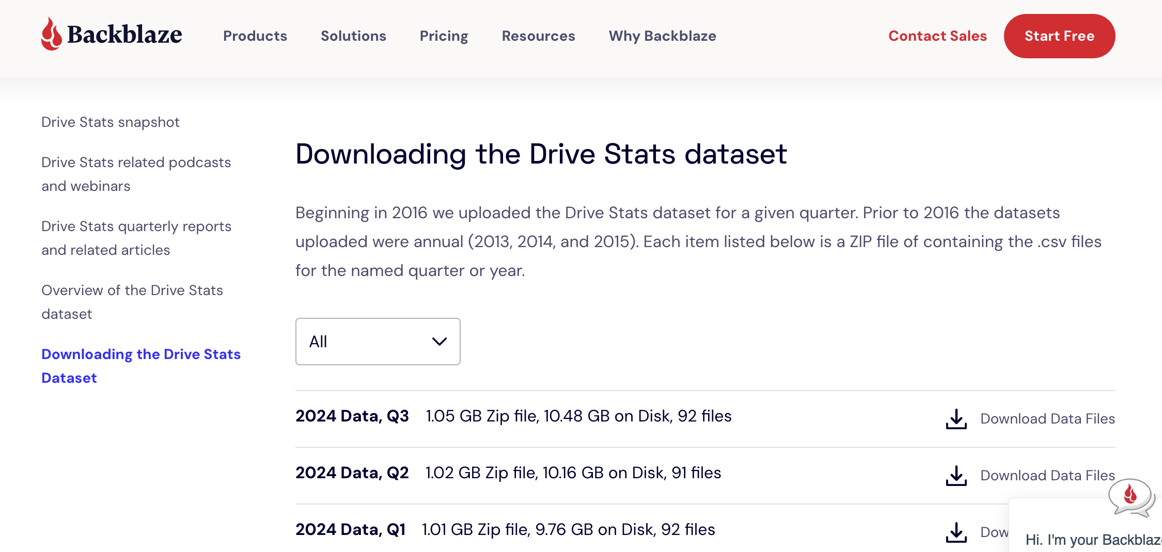Click the Backblaze flame logo

(x=52, y=35)
